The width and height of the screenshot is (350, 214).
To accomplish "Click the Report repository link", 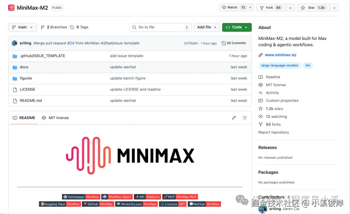I will click(274, 132).
